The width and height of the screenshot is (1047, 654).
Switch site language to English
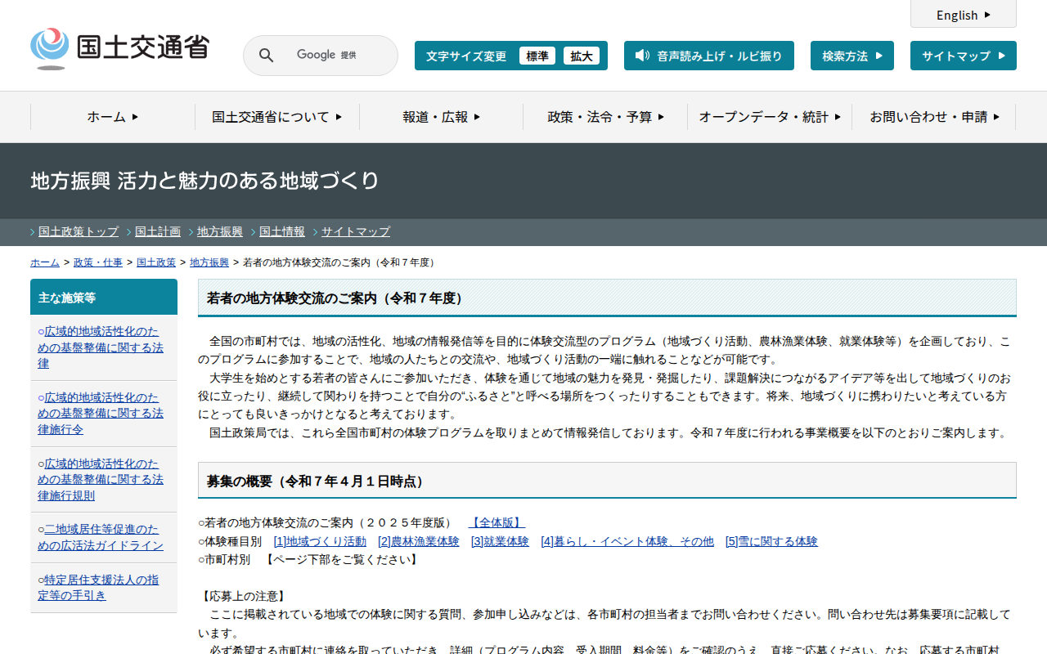click(x=963, y=15)
